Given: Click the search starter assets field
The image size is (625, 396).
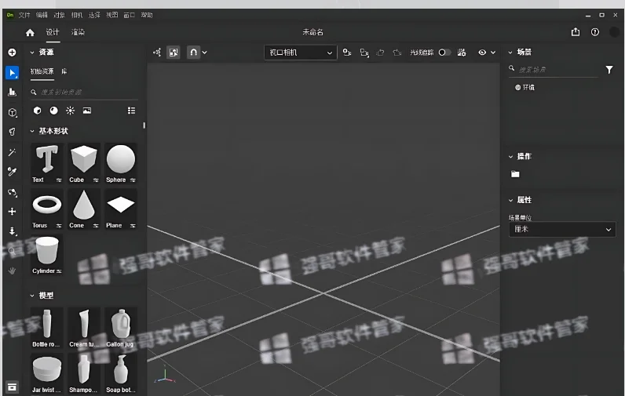Looking at the screenshot, I should pyautogui.click(x=84, y=93).
